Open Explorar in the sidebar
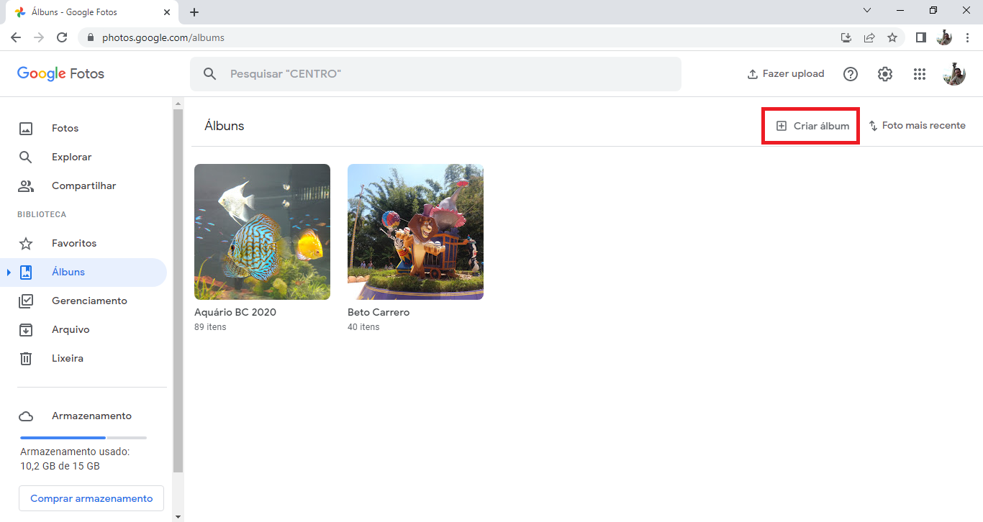983x522 pixels. click(x=83, y=157)
